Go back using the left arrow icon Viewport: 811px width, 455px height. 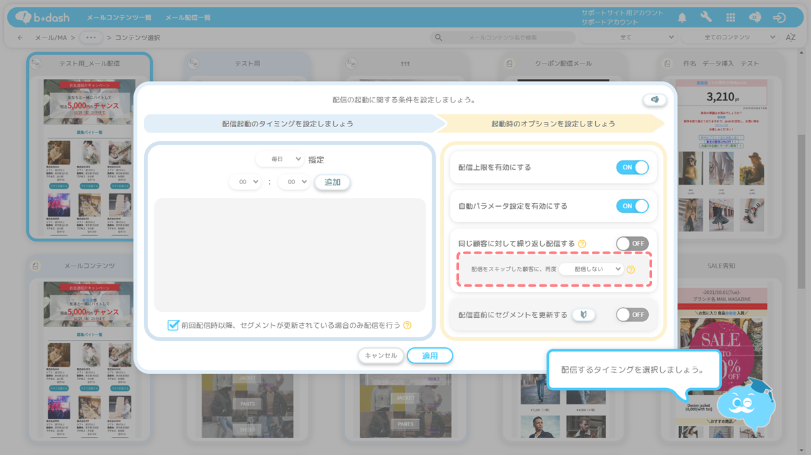[x=20, y=37]
